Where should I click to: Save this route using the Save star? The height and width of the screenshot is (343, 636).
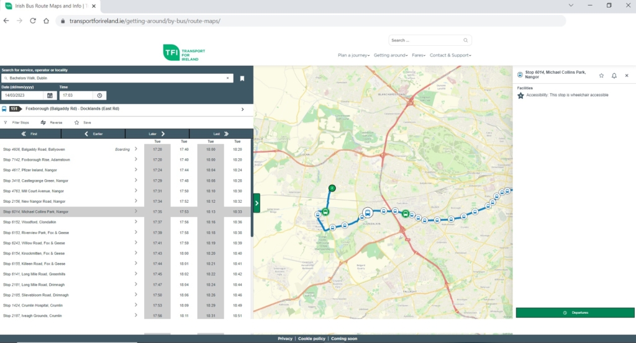[76, 123]
